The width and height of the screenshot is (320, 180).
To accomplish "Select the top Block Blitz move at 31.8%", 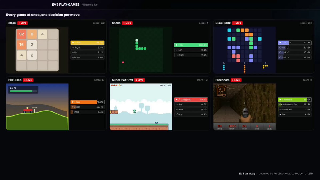I will (295, 42).
